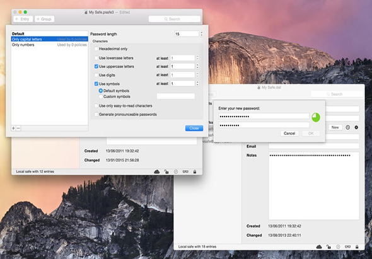Click 'Local safe with 12 entries' status text
The image size is (372, 259).
tap(35, 171)
